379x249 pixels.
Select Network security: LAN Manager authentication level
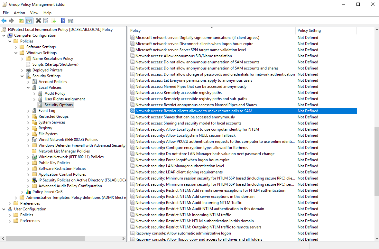pyautogui.click(x=180, y=166)
